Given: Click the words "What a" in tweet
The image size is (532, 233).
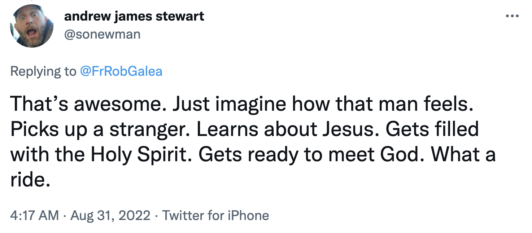Looking at the screenshot, I should (463, 155).
